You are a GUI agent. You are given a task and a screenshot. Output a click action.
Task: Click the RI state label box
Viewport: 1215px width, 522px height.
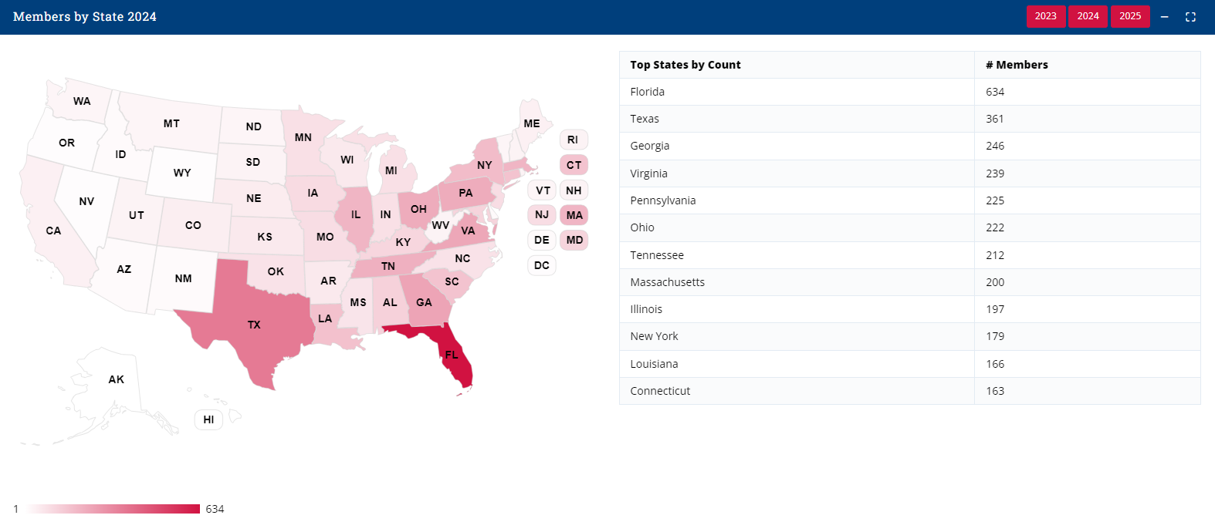(x=573, y=140)
